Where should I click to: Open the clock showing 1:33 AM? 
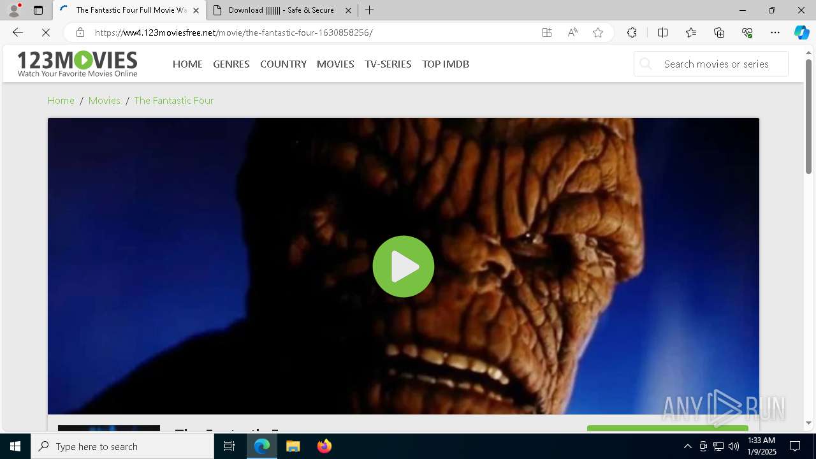[x=762, y=446]
